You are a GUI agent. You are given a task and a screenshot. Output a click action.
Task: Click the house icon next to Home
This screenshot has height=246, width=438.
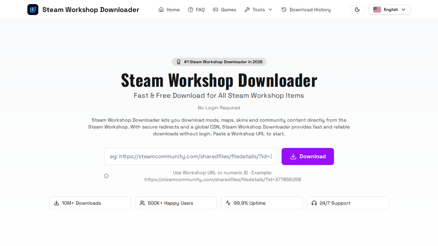[x=161, y=10]
